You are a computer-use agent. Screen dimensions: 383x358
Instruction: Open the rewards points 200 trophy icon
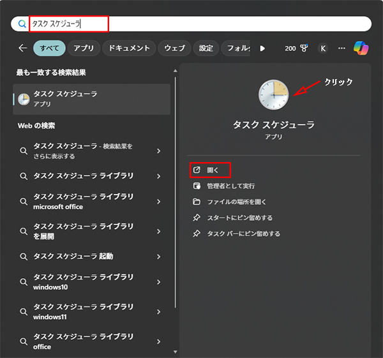pos(296,48)
